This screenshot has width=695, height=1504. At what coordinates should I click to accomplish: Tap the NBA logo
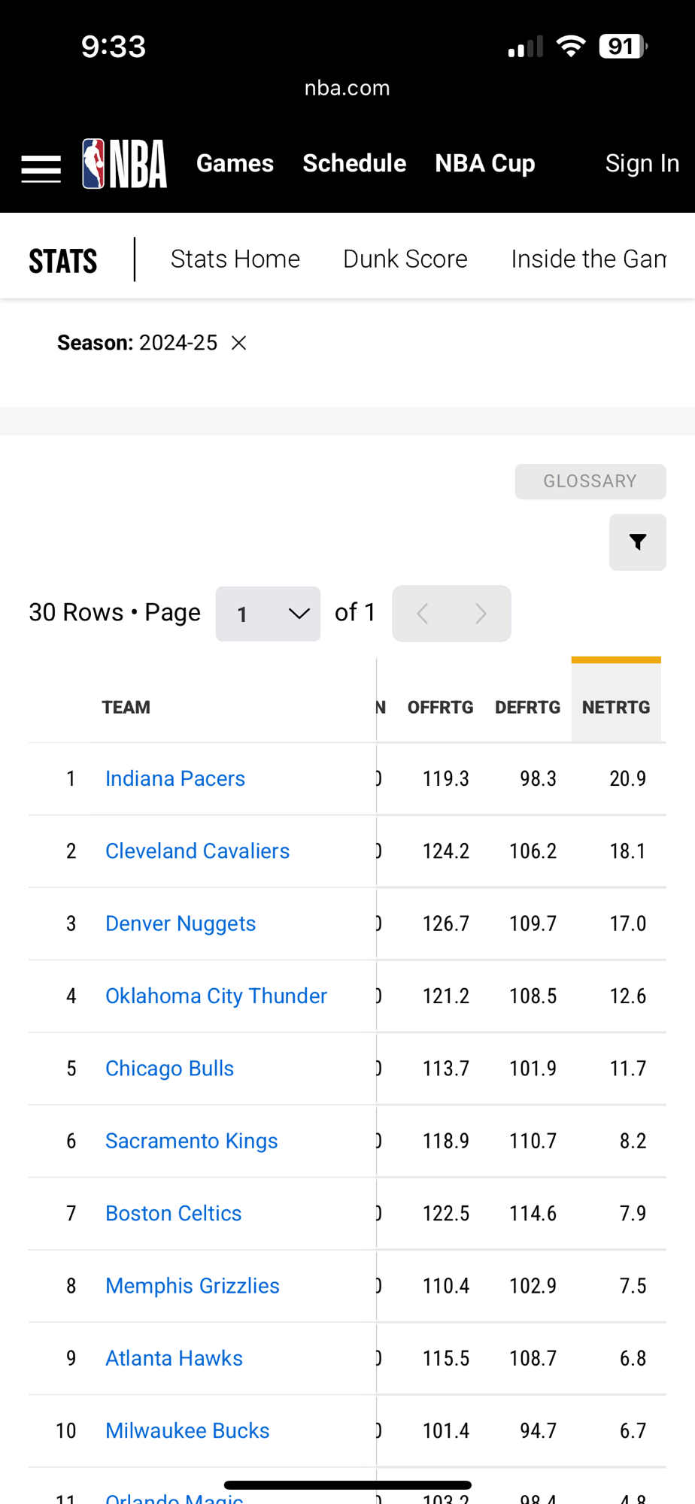click(x=125, y=164)
